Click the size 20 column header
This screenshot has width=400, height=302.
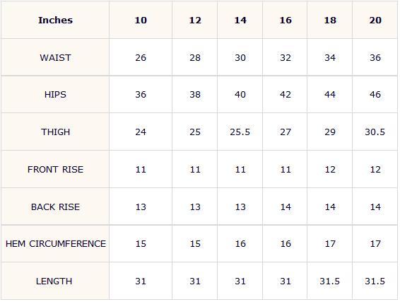(375, 21)
